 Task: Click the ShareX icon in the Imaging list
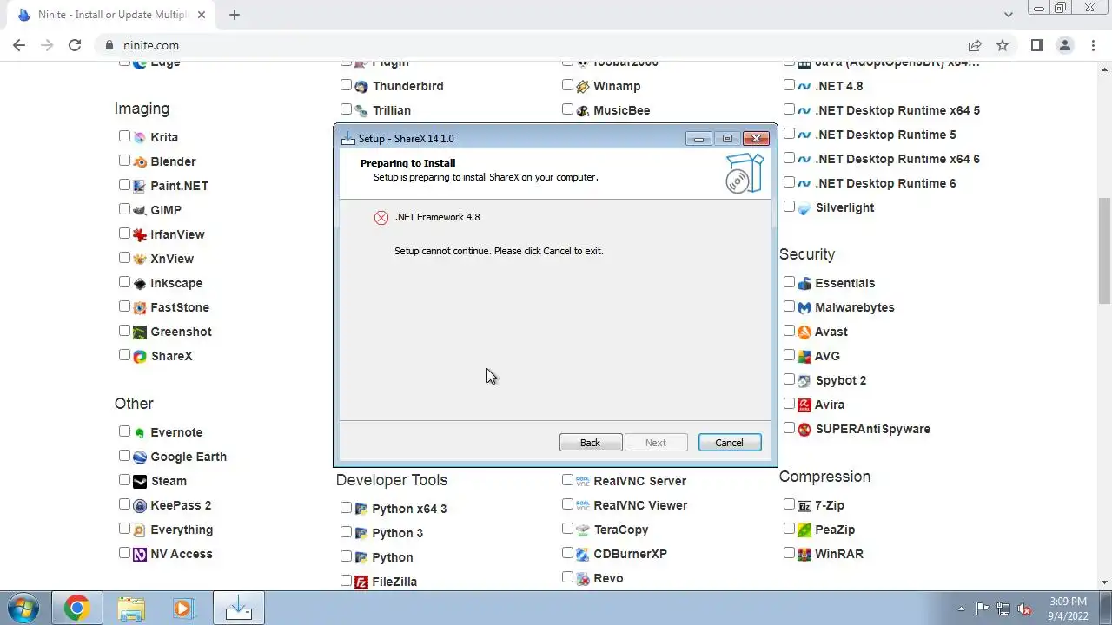click(140, 356)
